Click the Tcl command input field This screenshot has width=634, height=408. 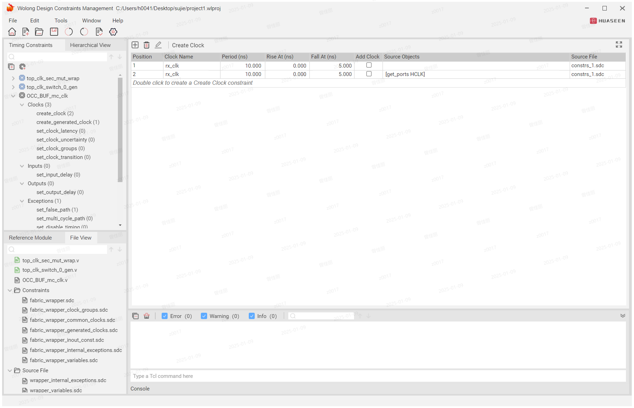378,376
